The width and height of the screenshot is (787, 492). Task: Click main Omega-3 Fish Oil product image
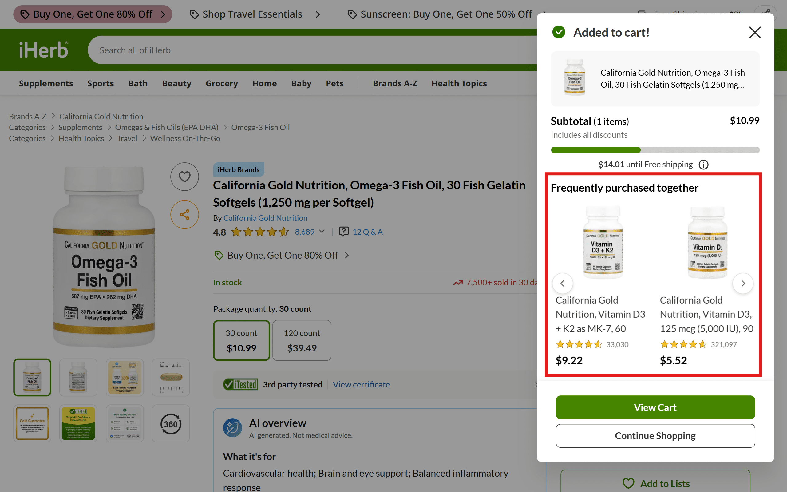pyautogui.click(x=104, y=257)
